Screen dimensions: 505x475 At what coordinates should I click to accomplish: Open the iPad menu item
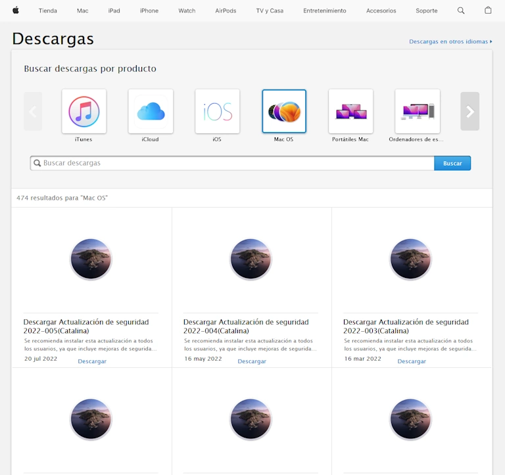(x=114, y=11)
